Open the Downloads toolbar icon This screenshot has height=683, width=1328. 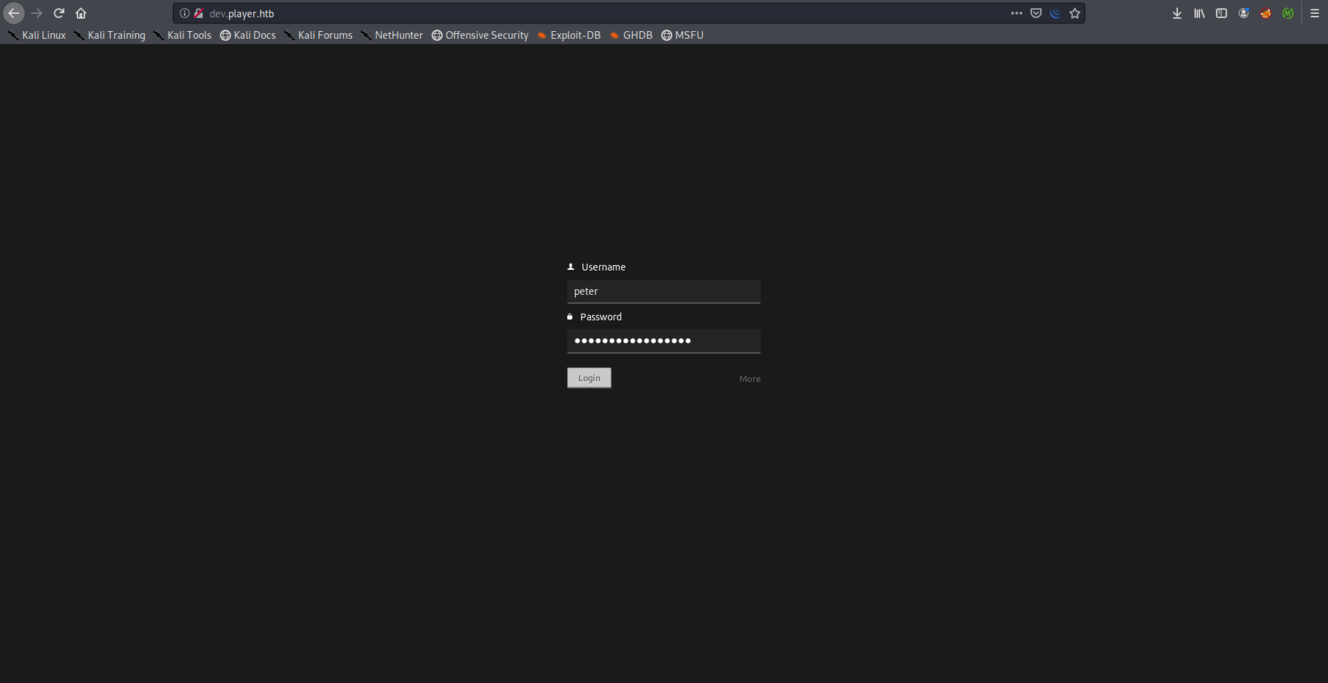[1177, 13]
